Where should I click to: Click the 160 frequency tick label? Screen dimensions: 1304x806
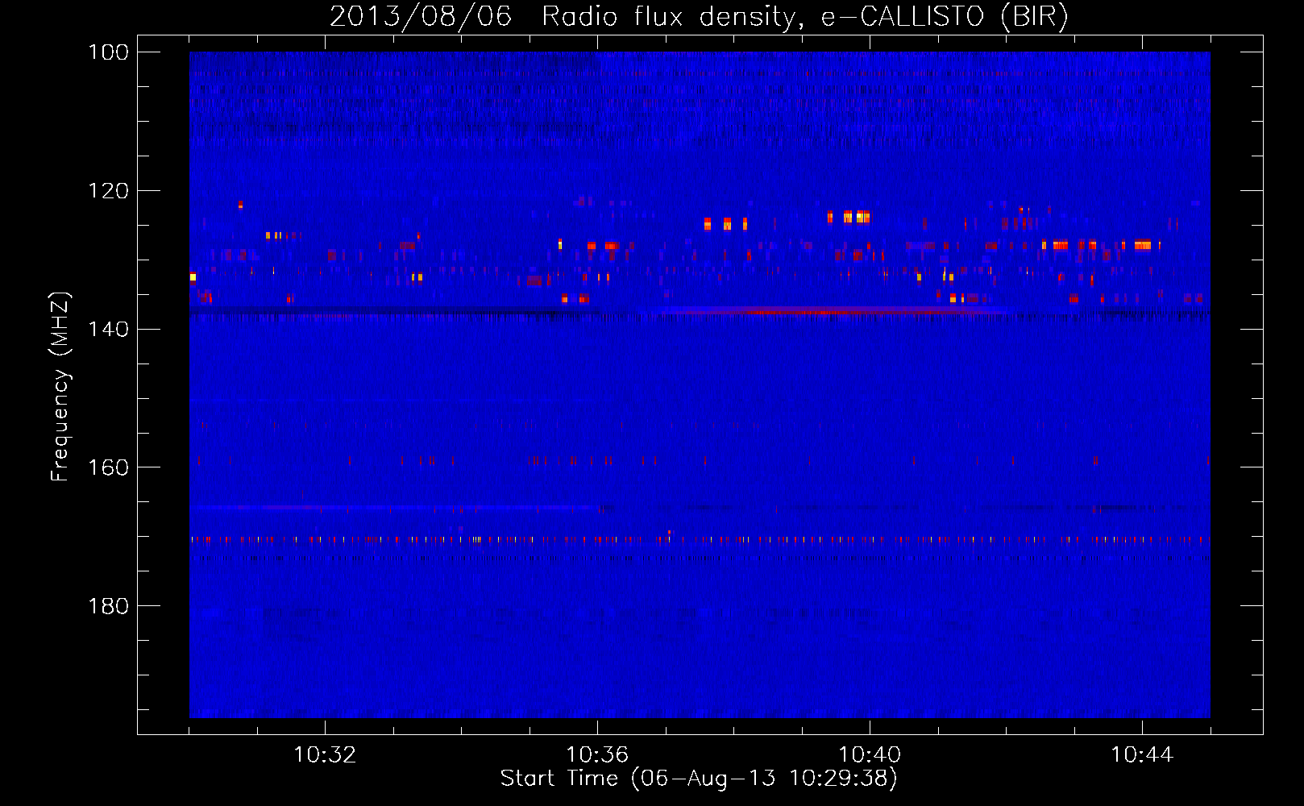pyautogui.click(x=108, y=467)
